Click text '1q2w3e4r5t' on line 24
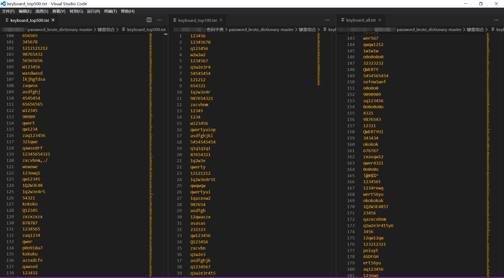Image resolution: width=504 pixels, height=278 pixels. [203, 179]
